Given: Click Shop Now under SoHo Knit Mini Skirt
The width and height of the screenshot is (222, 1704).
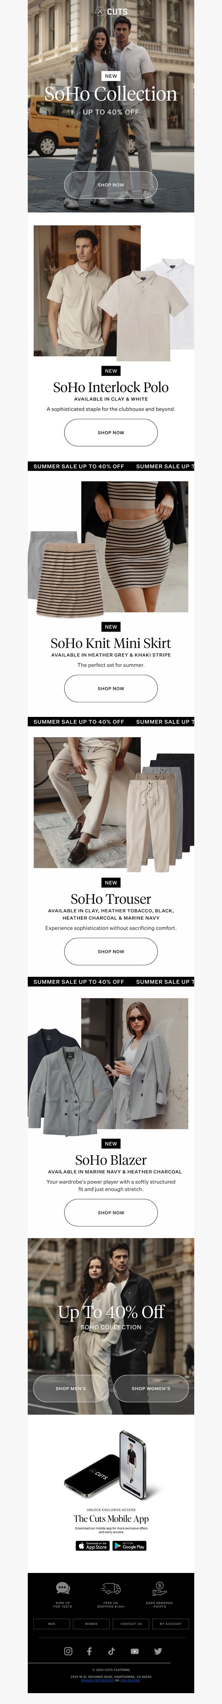Looking at the screenshot, I should click(111, 689).
